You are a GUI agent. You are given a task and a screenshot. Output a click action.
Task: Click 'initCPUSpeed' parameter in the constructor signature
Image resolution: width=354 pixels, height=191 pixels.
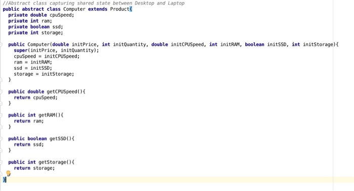tap(187, 44)
